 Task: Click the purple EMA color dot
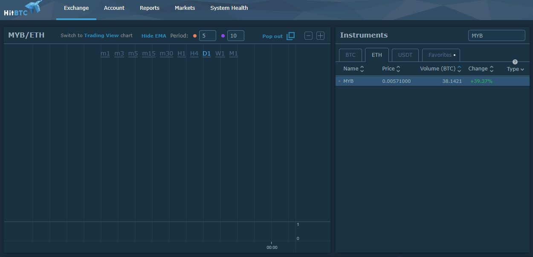point(223,36)
